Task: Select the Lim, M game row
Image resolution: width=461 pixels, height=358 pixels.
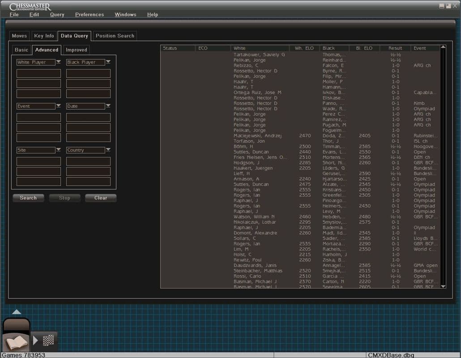Action: [300, 249]
